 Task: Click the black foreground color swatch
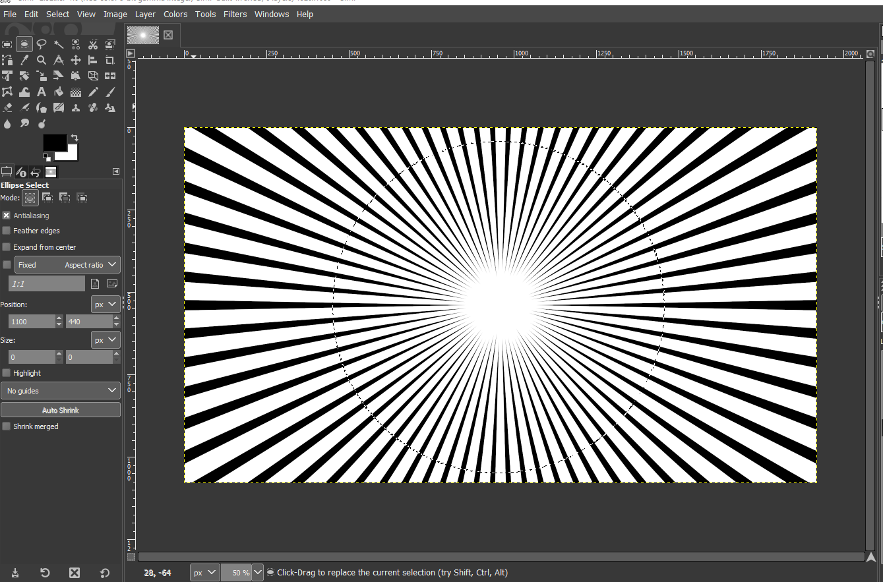click(x=54, y=142)
